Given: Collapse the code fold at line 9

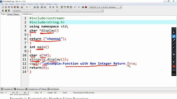Looking at the screenshot, I should click(28, 51).
